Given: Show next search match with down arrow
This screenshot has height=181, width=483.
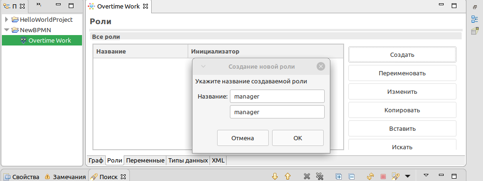Looking at the screenshot, I should point(275,176).
